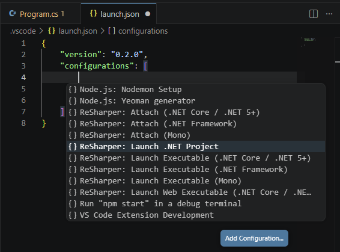
Task: Click the snippet icon beside VS Code Extension Development
Action: coord(73,215)
